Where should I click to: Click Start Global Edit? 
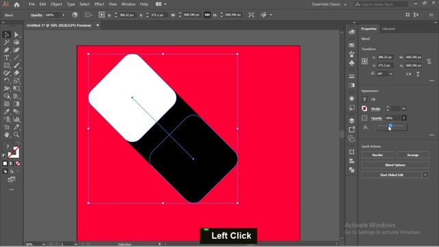point(392,175)
